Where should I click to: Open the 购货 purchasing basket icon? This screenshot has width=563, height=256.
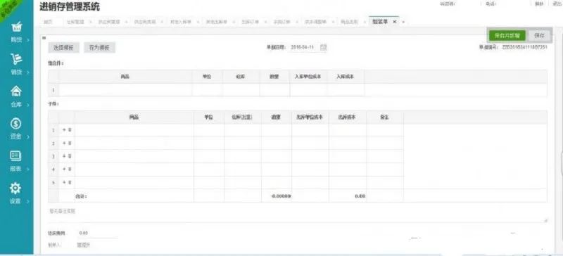click(16, 27)
